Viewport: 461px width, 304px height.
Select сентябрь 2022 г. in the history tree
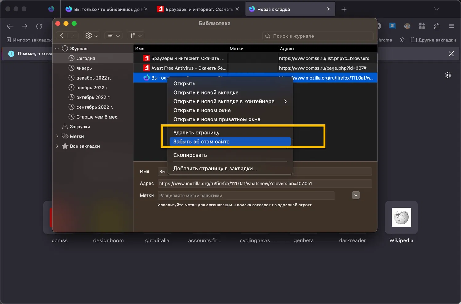point(93,107)
